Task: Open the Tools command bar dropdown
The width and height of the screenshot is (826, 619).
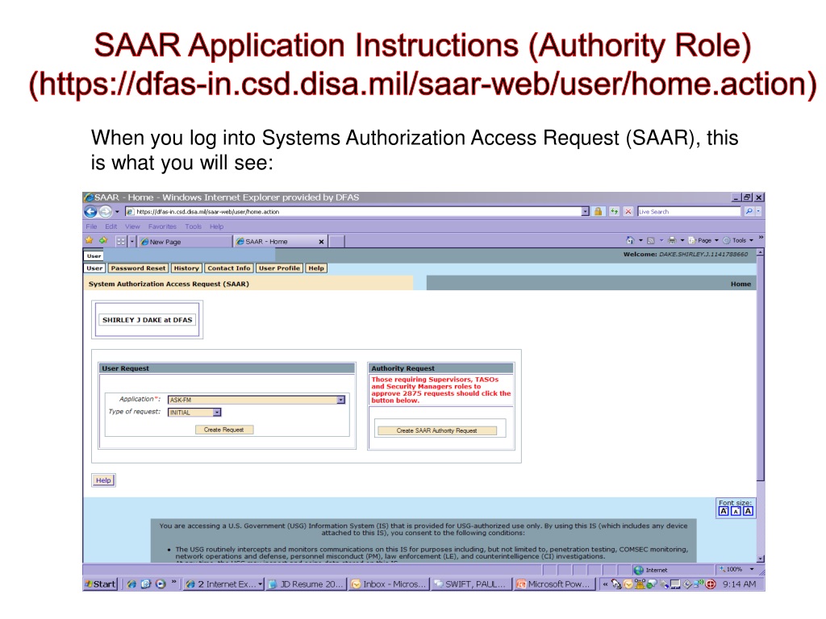Action: click(x=739, y=240)
